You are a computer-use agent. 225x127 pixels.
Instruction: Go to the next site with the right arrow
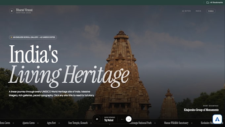click(129, 119)
